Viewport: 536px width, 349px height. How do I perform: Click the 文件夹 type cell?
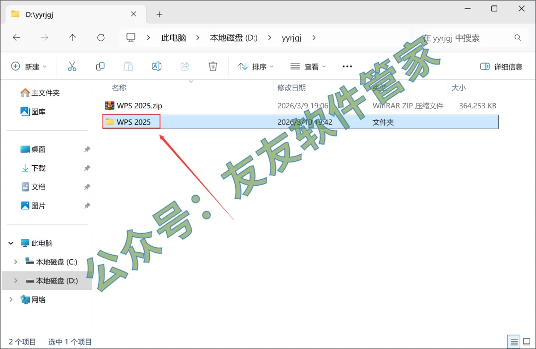click(383, 122)
